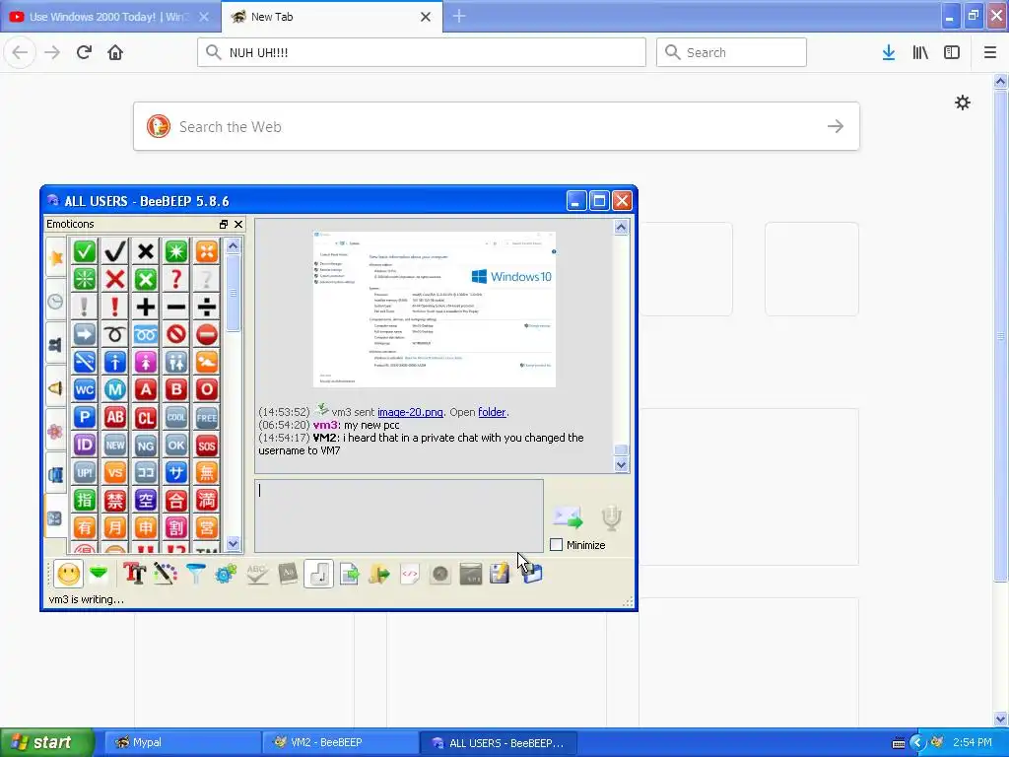Insert the orange VS emoticon
The image size is (1009, 757).
coord(115,472)
